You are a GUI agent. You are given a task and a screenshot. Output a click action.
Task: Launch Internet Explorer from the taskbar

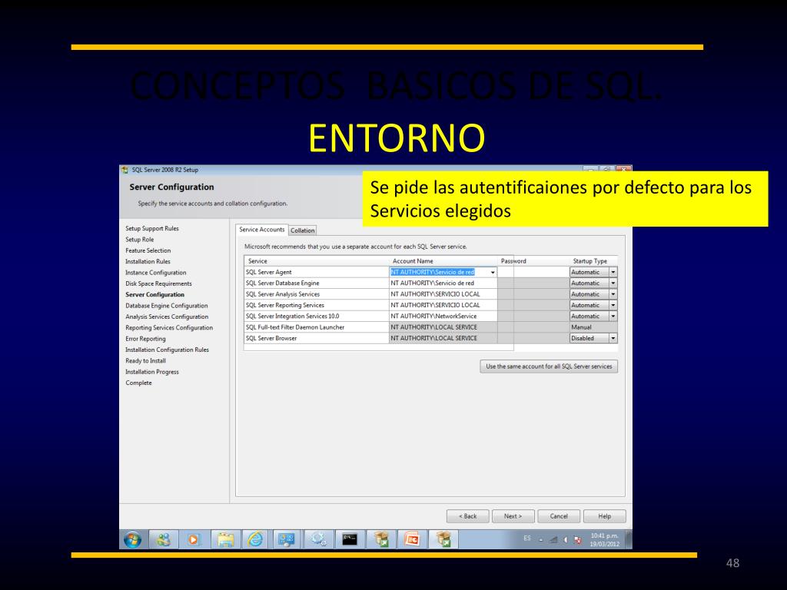tap(255, 540)
